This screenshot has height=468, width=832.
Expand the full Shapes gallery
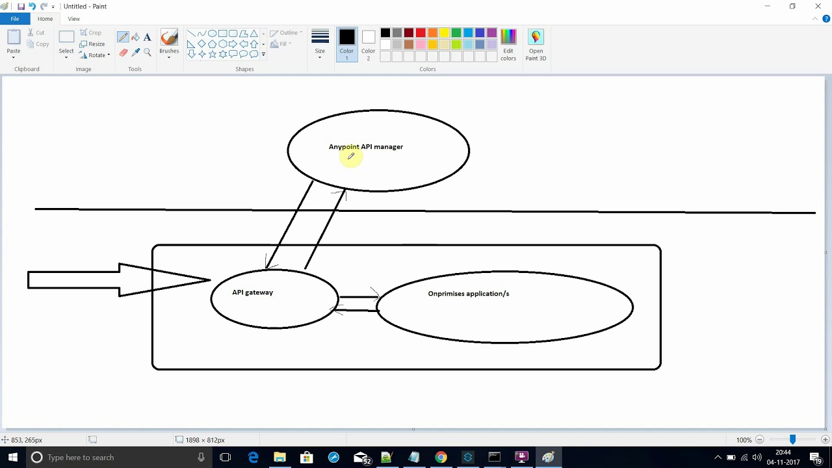tap(263, 55)
